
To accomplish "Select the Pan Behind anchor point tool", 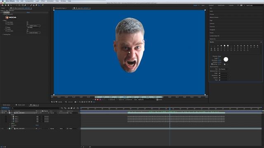I will coord(19,5).
